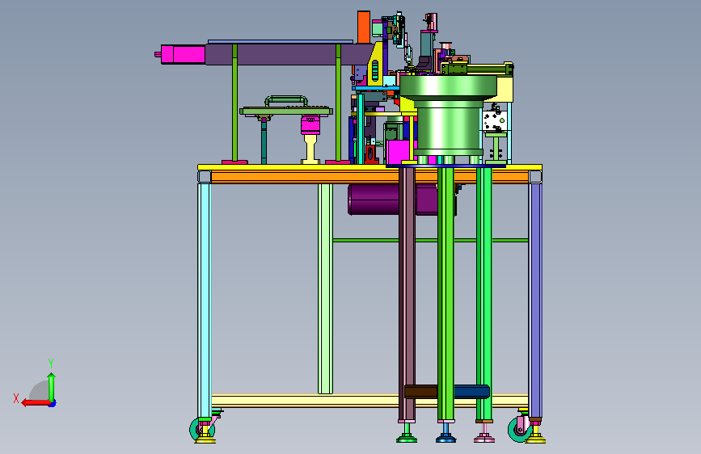The height and width of the screenshot is (454, 701).
Task: Pick the light green middle frame post
Action: pyautogui.click(x=326, y=288)
